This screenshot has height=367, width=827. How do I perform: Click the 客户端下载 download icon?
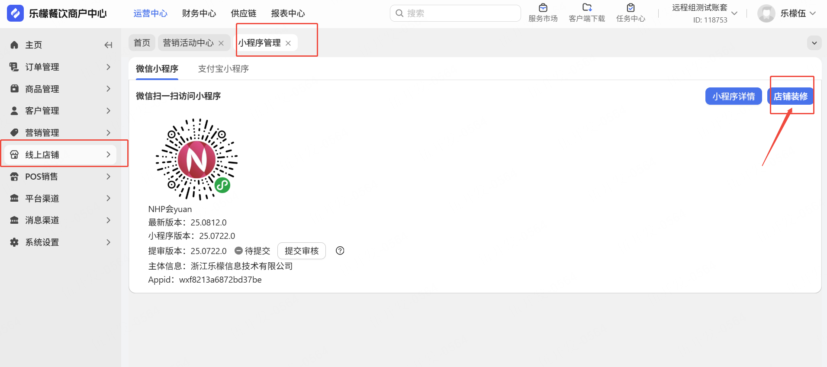587,8
